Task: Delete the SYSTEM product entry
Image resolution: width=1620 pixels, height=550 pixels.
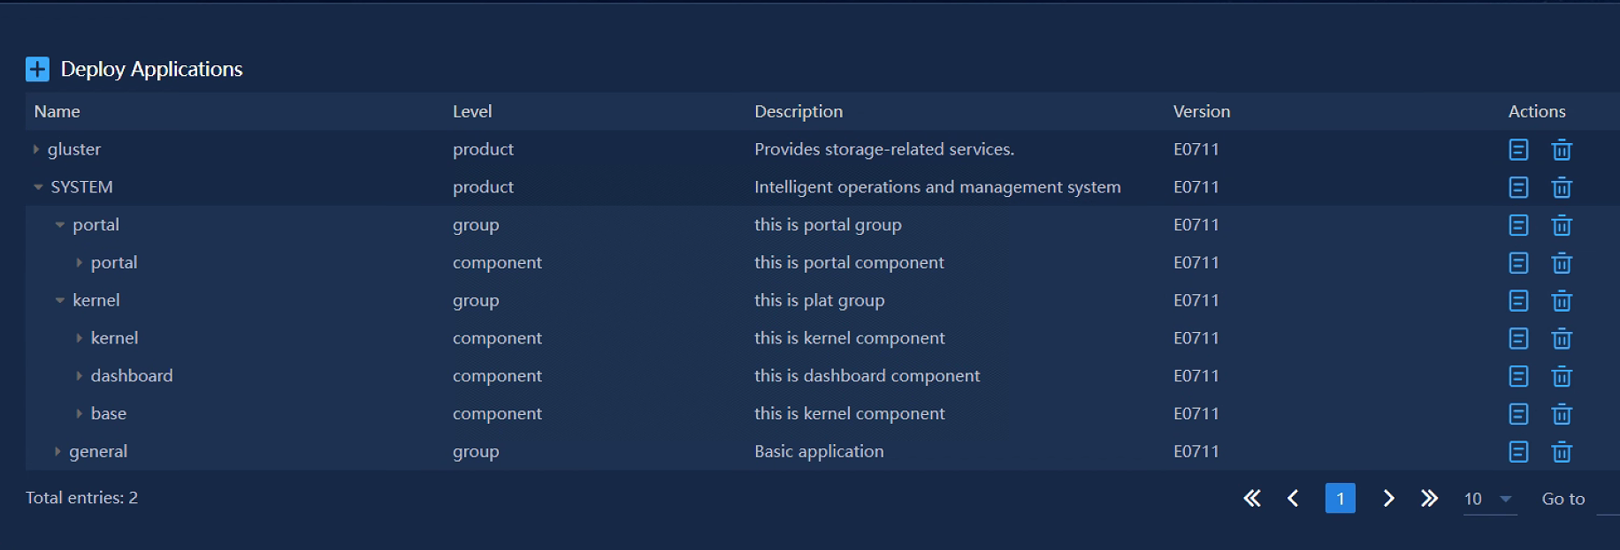Action: (1562, 188)
